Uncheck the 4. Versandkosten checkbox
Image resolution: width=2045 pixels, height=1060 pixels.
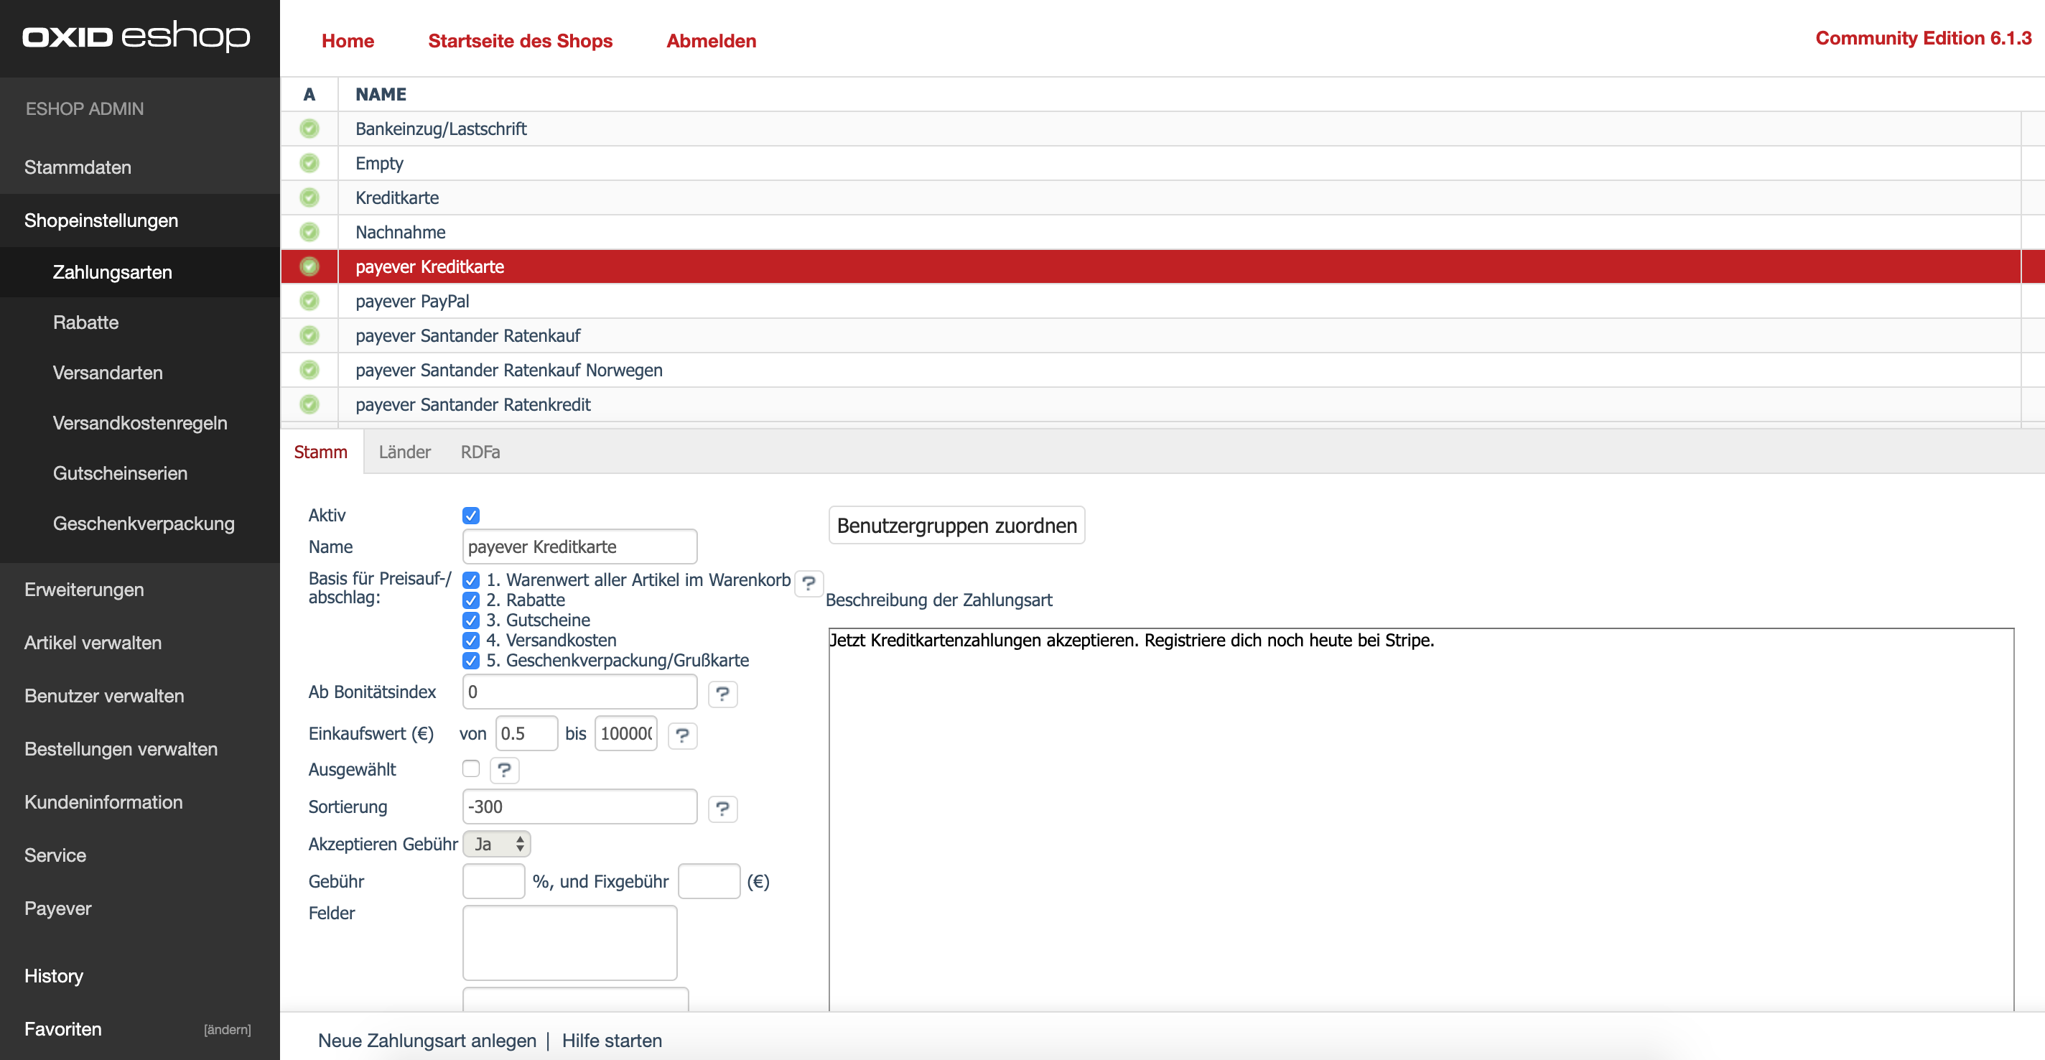[x=471, y=641]
